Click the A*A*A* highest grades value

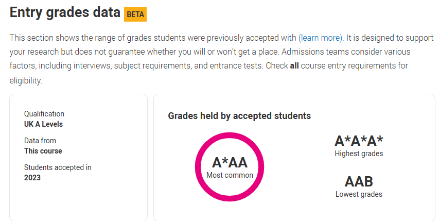(359, 141)
